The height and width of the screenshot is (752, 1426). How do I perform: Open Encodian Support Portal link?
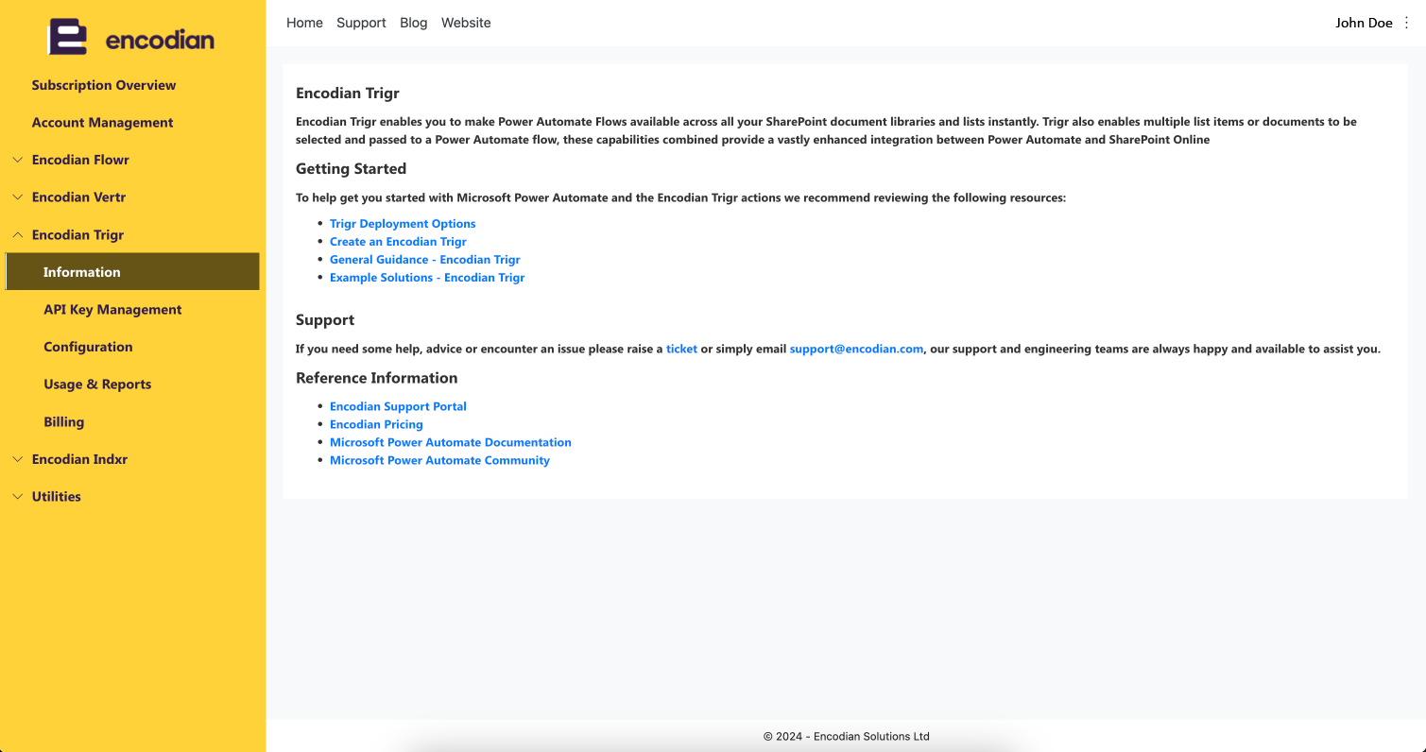click(x=398, y=406)
